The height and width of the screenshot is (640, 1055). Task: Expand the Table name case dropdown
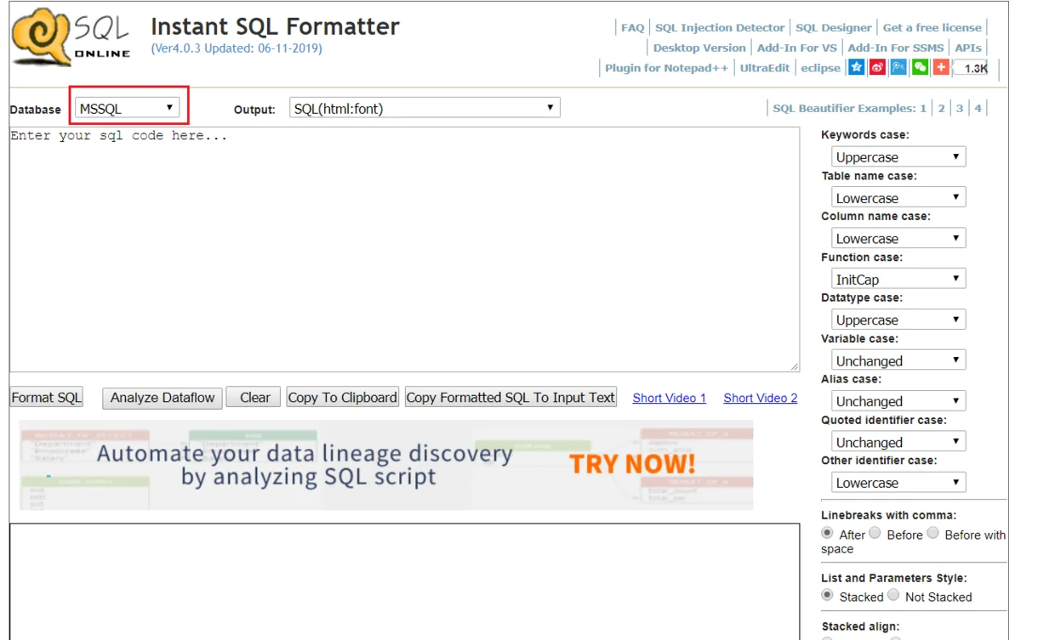(x=898, y=197)
